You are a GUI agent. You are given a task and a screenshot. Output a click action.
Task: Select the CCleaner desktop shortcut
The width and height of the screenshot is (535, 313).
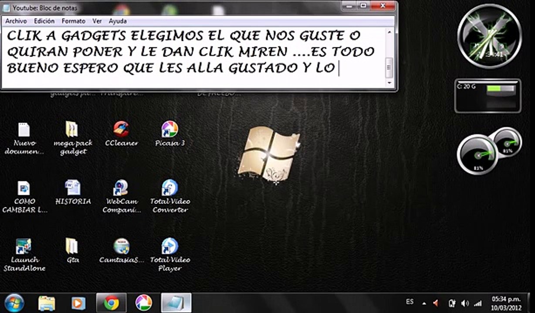click(122, 134)
